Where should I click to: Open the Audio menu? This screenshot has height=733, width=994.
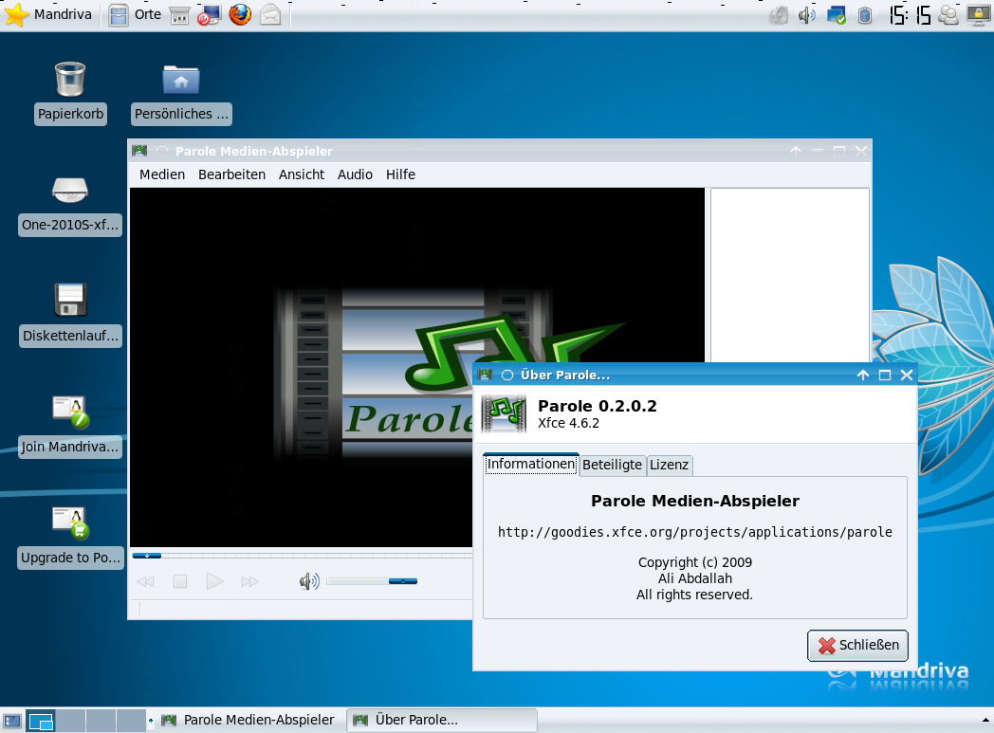point(355,174)
